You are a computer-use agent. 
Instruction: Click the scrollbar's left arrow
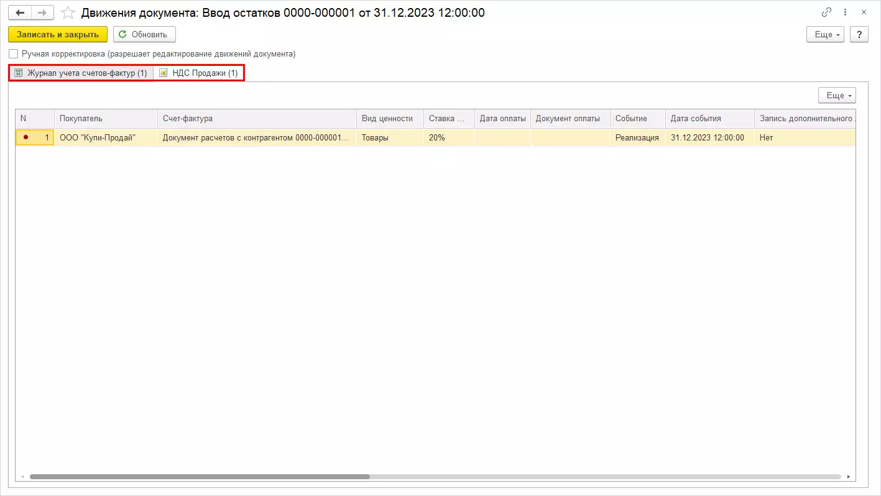coord(22,477)
